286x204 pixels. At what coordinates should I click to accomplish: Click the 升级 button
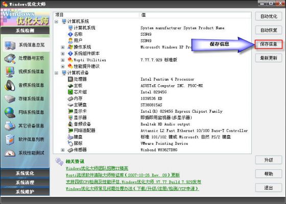(x=269, y=160)
